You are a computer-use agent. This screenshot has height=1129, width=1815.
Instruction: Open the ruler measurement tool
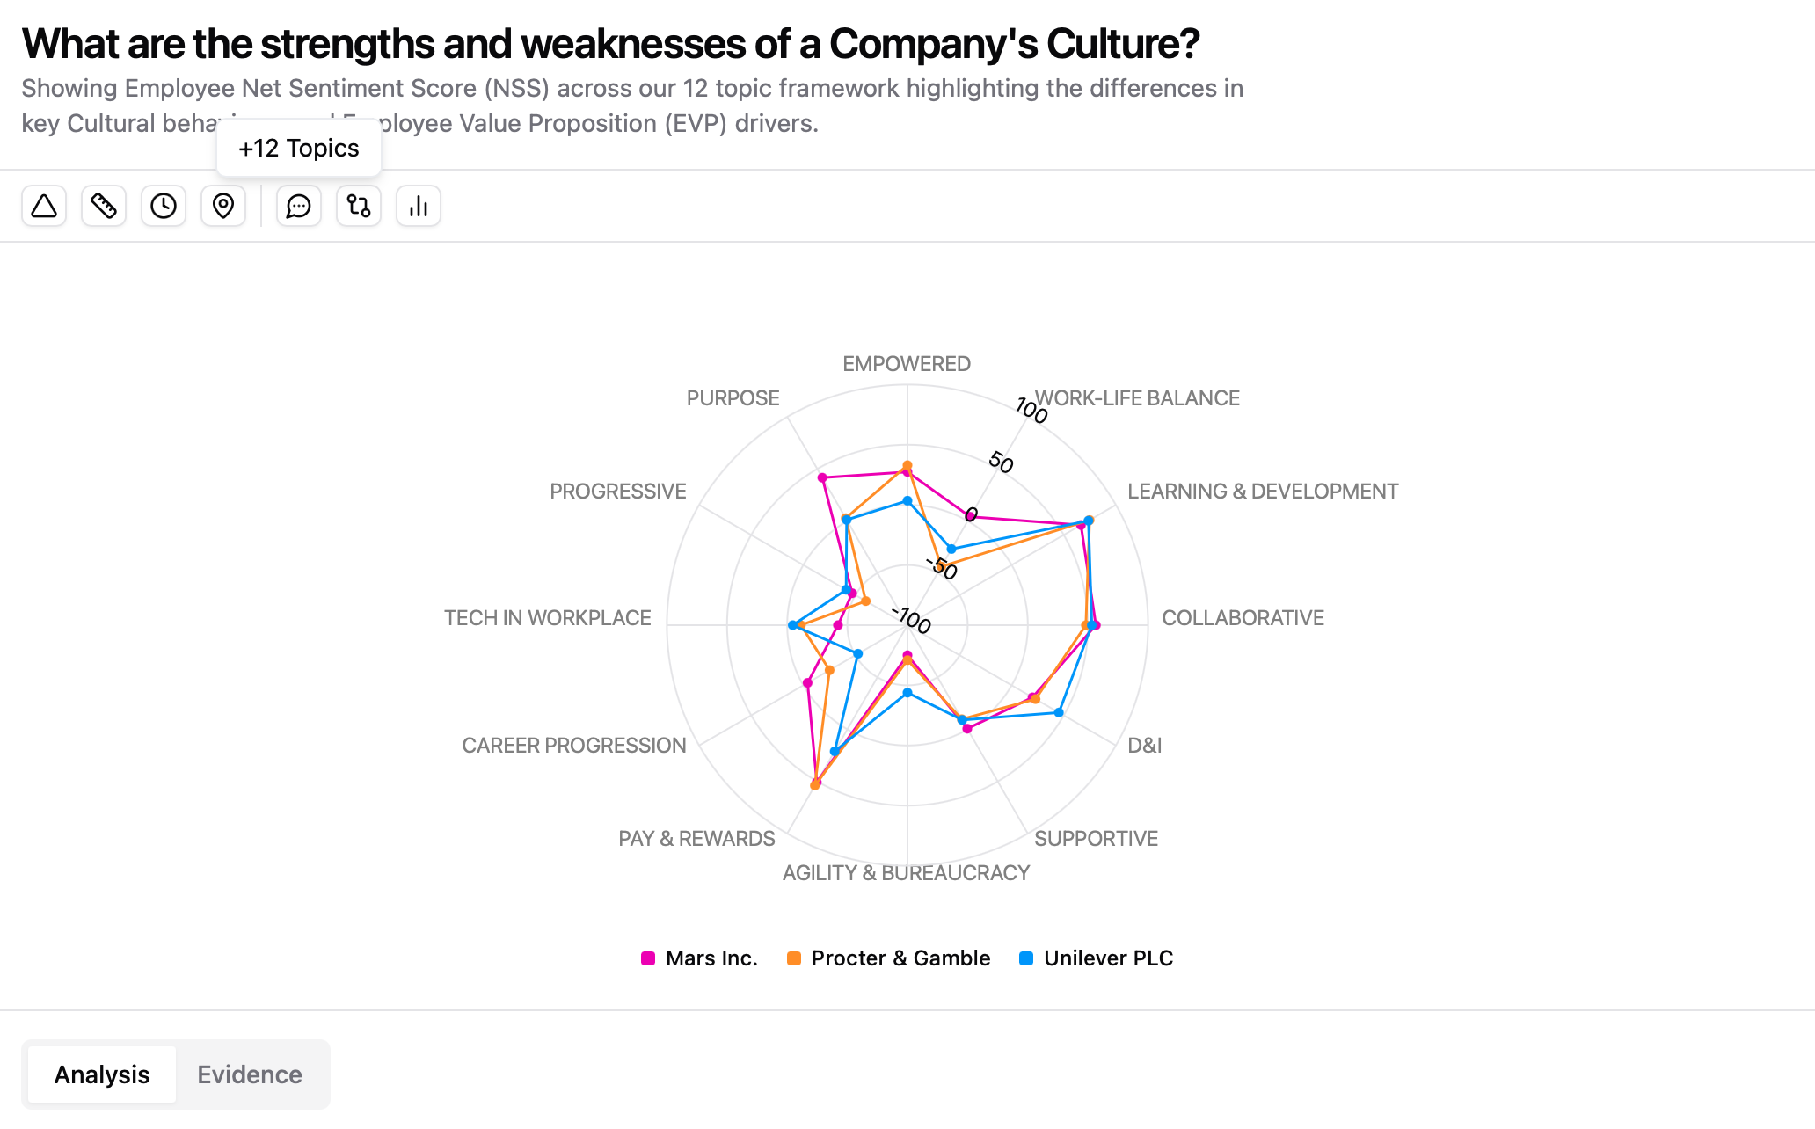104,207
